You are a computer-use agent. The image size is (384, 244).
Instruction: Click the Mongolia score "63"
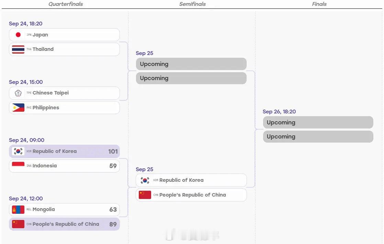click(113, 209)
